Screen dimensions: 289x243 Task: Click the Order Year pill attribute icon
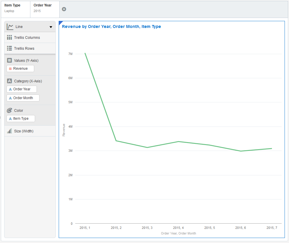[10, 89]
